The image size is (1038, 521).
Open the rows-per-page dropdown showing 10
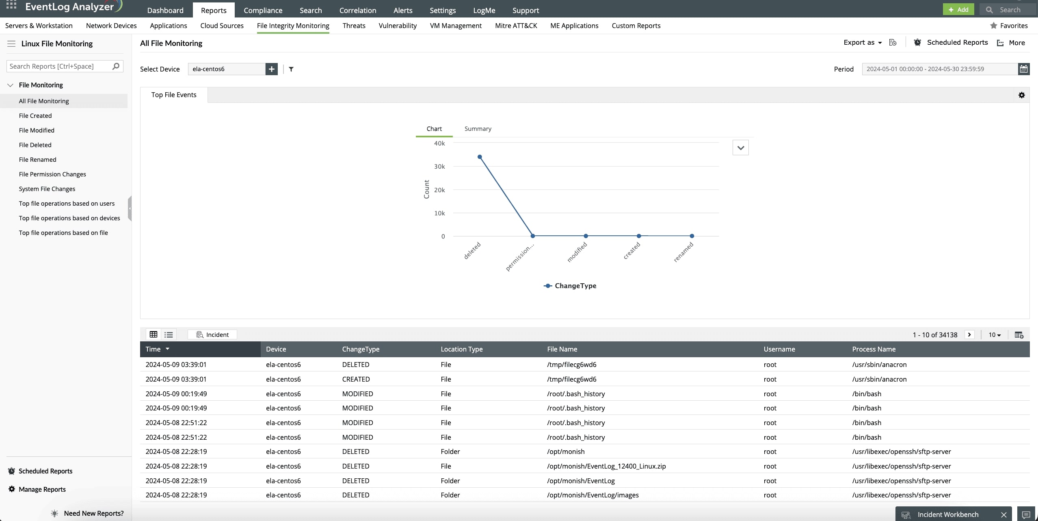(994, 334)
